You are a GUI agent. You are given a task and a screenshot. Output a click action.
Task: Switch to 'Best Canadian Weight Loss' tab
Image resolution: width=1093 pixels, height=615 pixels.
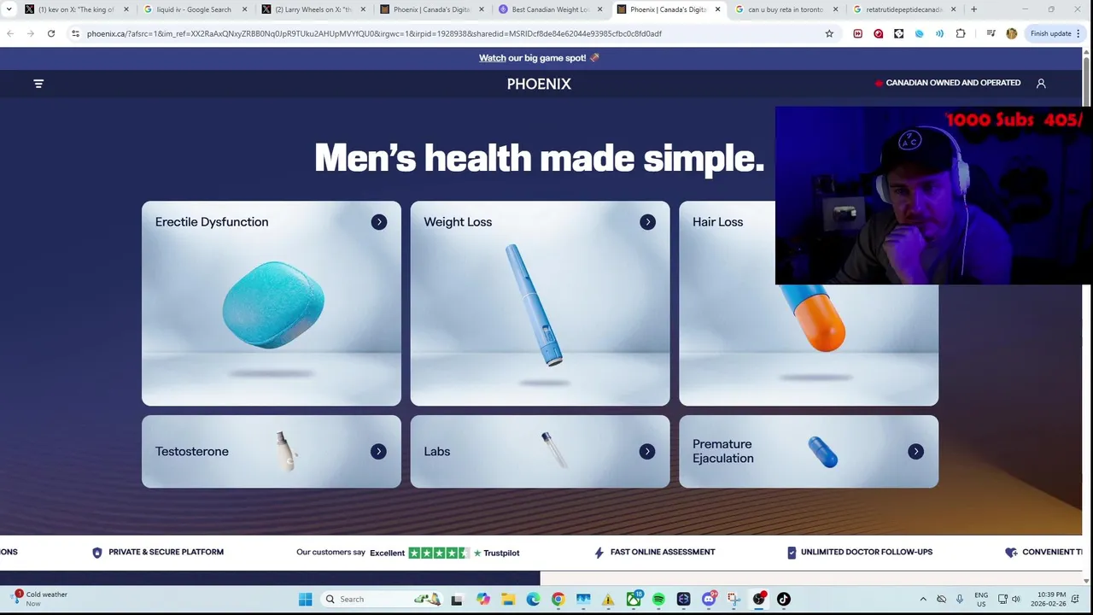click(x=550, y=9)
